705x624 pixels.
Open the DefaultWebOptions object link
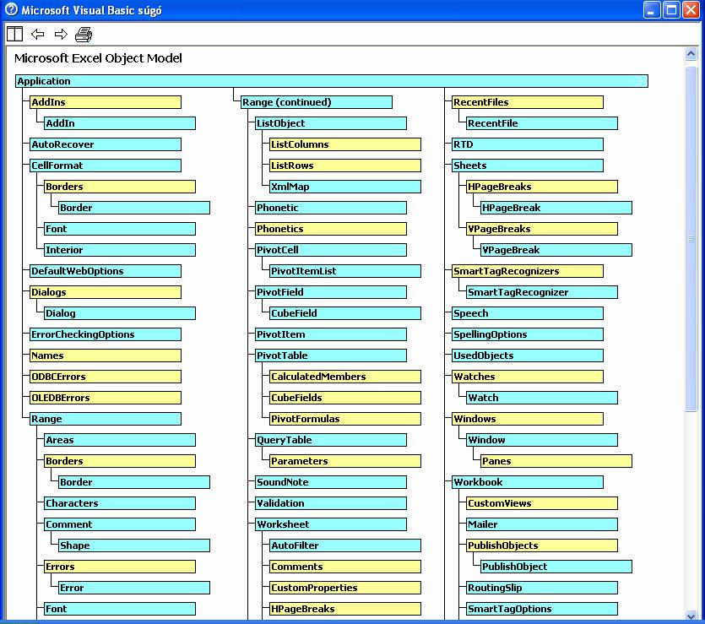click(106, 271)
